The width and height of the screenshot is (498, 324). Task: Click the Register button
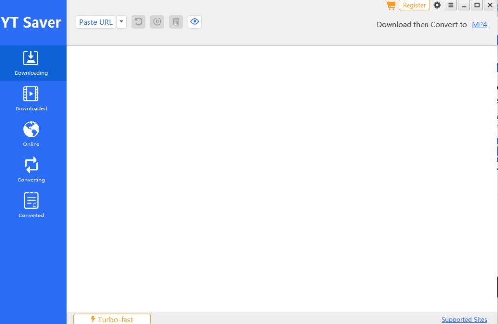point(414,5)
